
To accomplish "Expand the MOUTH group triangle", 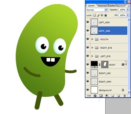I will click(x=92, y=39).
